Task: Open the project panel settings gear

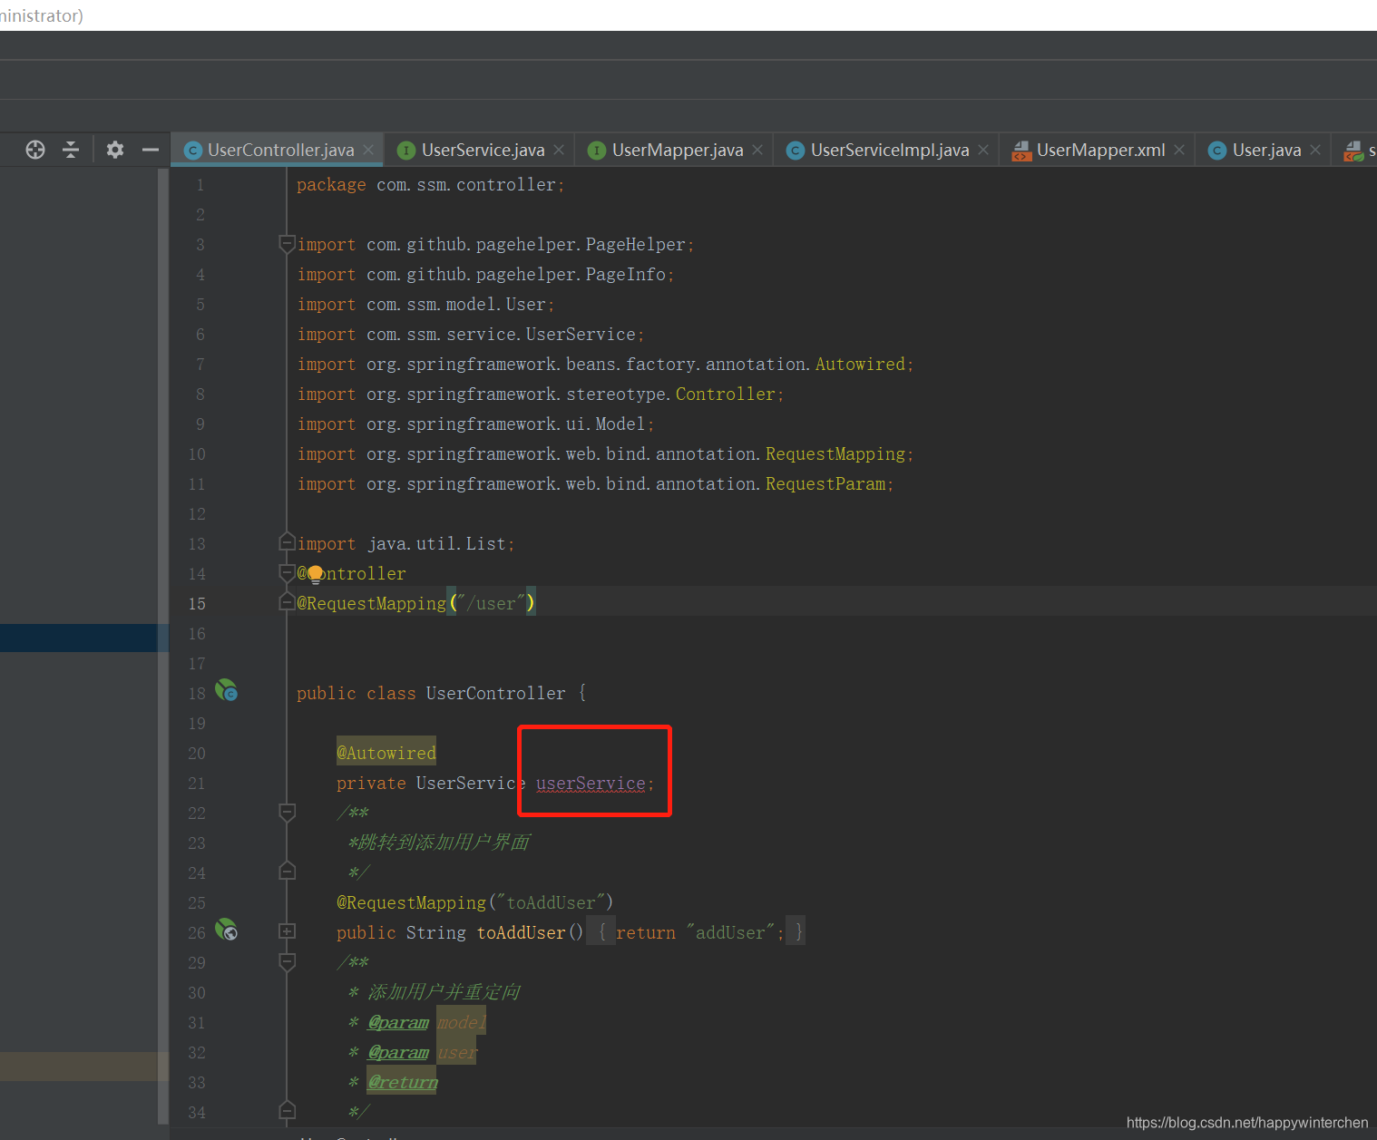Action: [x=115, y=150]
